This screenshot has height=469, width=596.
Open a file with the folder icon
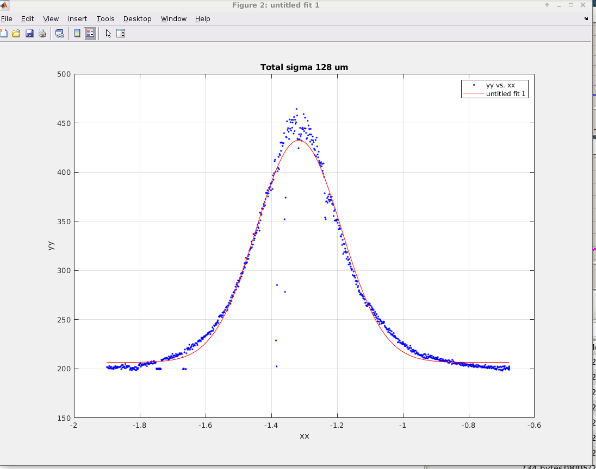pyautogui.click(x=16, y=34)
